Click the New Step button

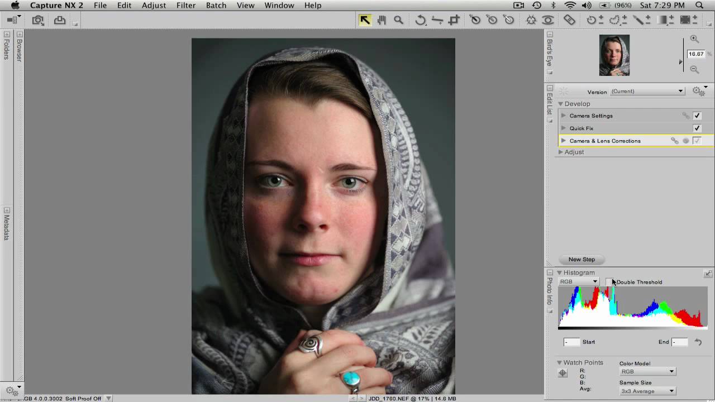[x=581, y=260]
